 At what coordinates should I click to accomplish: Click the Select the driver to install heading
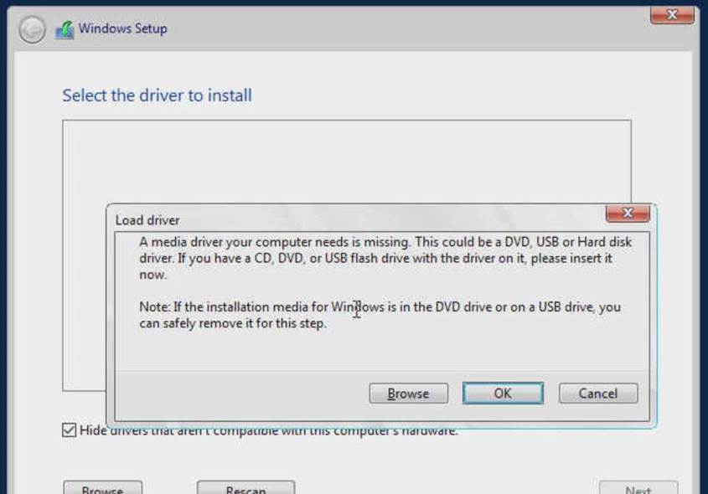tap(157, 95)
